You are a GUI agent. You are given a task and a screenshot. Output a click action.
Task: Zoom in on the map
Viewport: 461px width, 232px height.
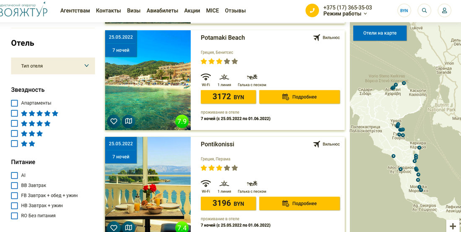[453, 227]
